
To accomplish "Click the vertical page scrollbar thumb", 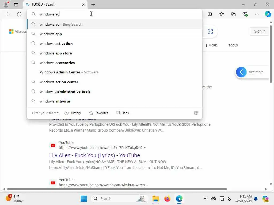I will coord(271,54).
